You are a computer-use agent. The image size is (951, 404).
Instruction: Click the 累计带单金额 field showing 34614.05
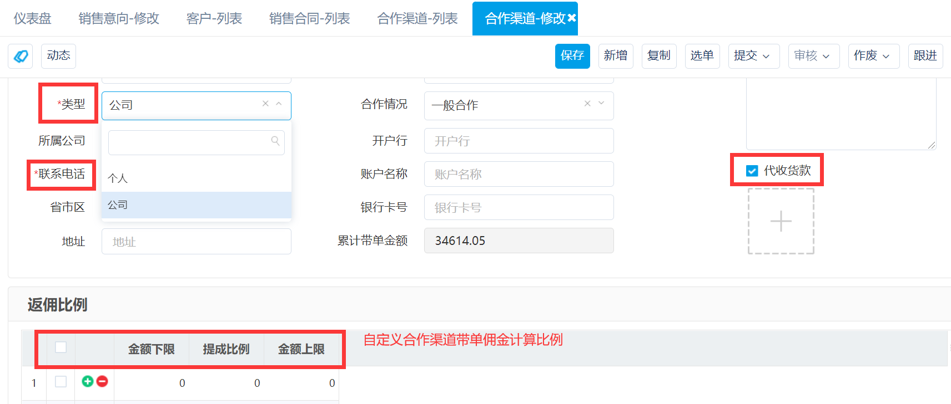tap(519, 241)
